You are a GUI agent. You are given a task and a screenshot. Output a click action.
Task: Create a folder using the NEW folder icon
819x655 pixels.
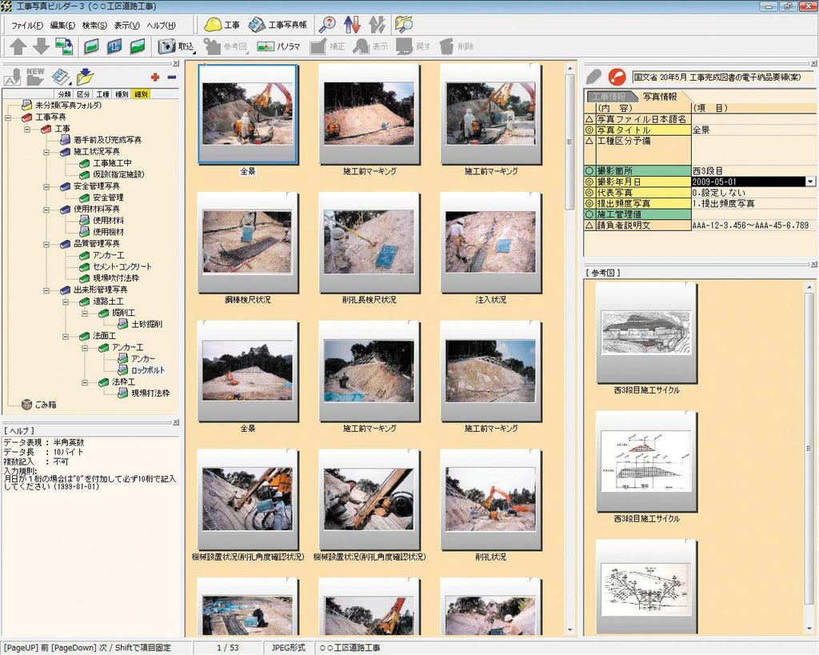(36, 76)
